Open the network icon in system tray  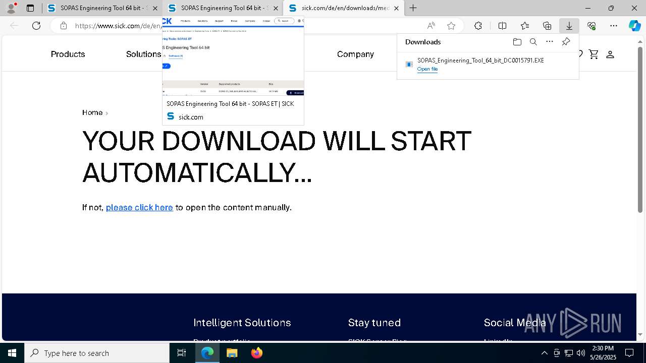point(569,353)
